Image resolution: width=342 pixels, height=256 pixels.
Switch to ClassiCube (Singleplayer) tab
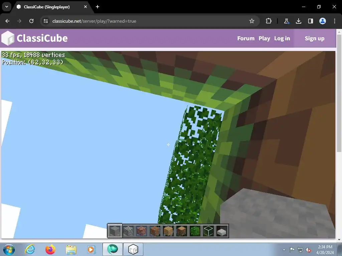[x=52, y=7]
